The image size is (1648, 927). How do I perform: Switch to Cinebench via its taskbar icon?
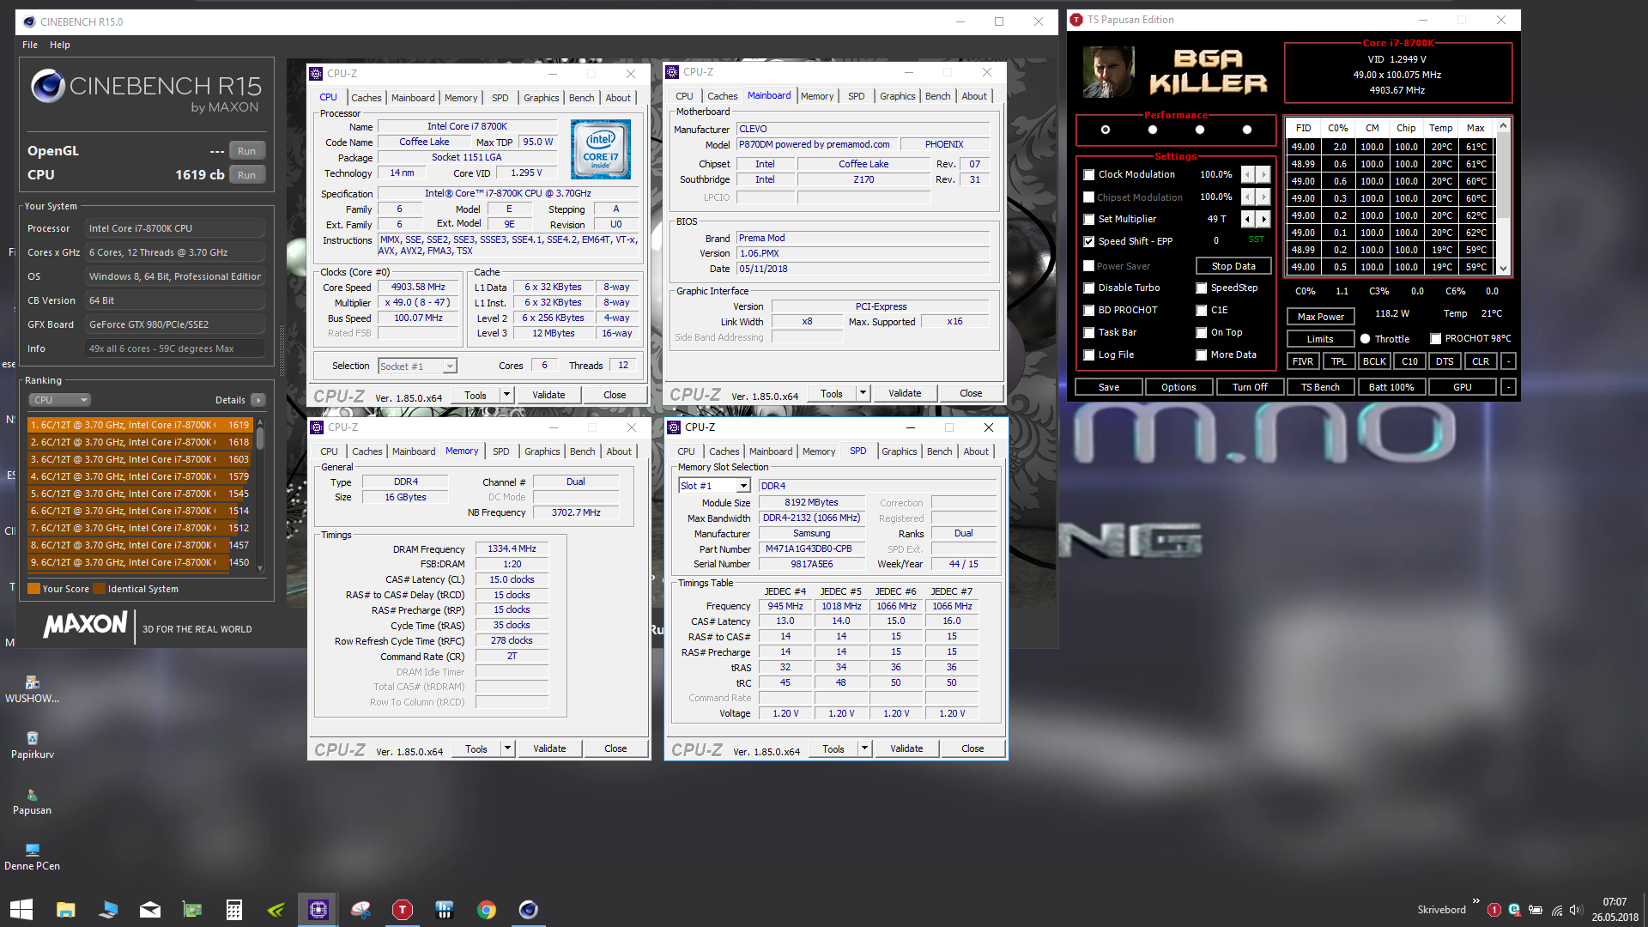pyautogui.click(x=529, y=910)
